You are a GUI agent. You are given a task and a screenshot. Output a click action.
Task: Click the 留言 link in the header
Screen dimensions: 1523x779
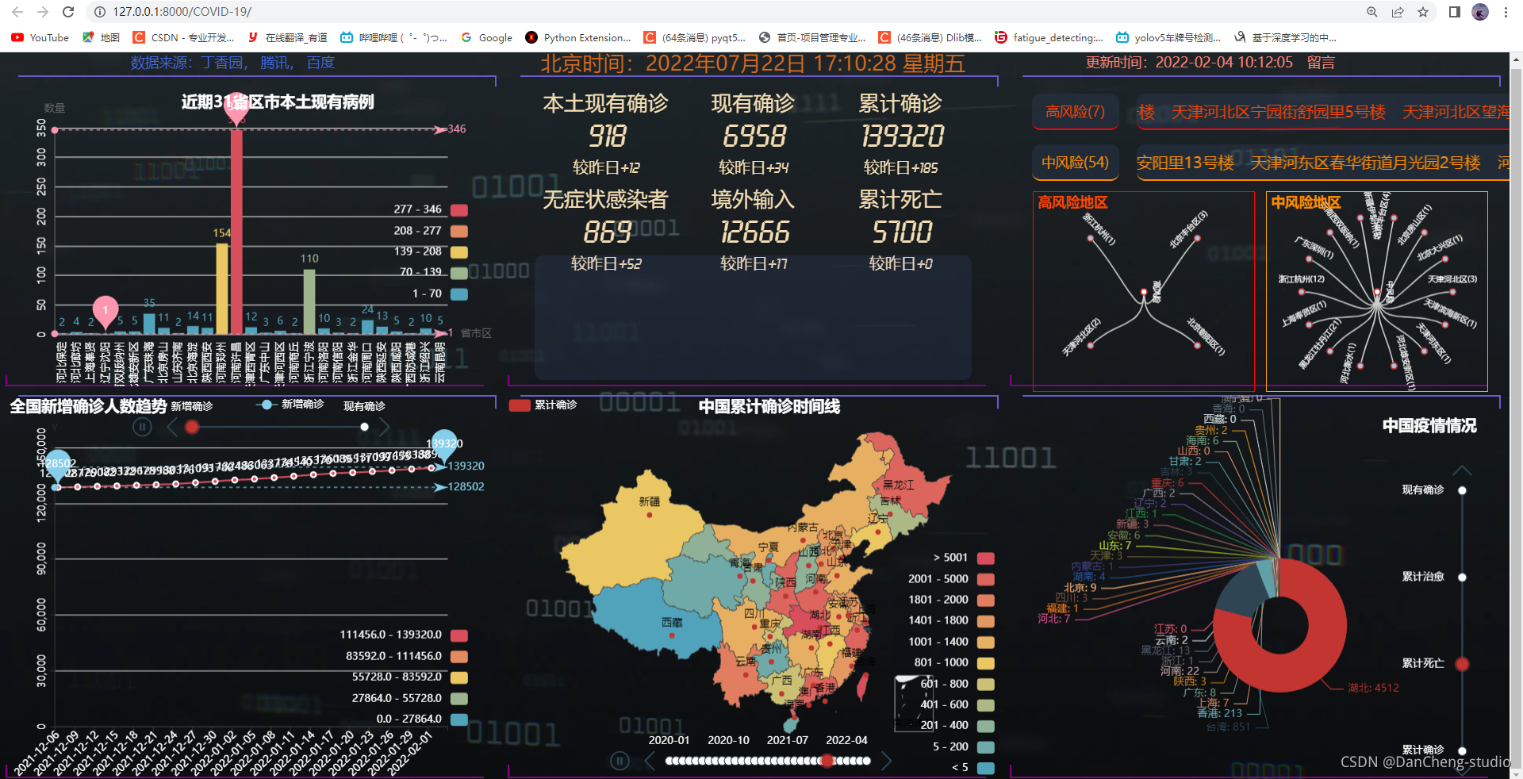point(1321,63)
